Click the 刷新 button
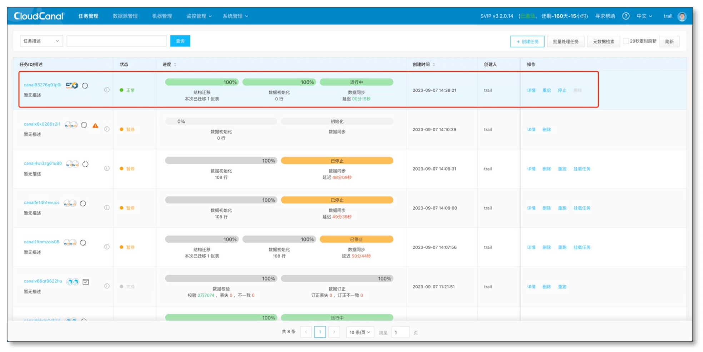703x352 pixels. [669, 41]
